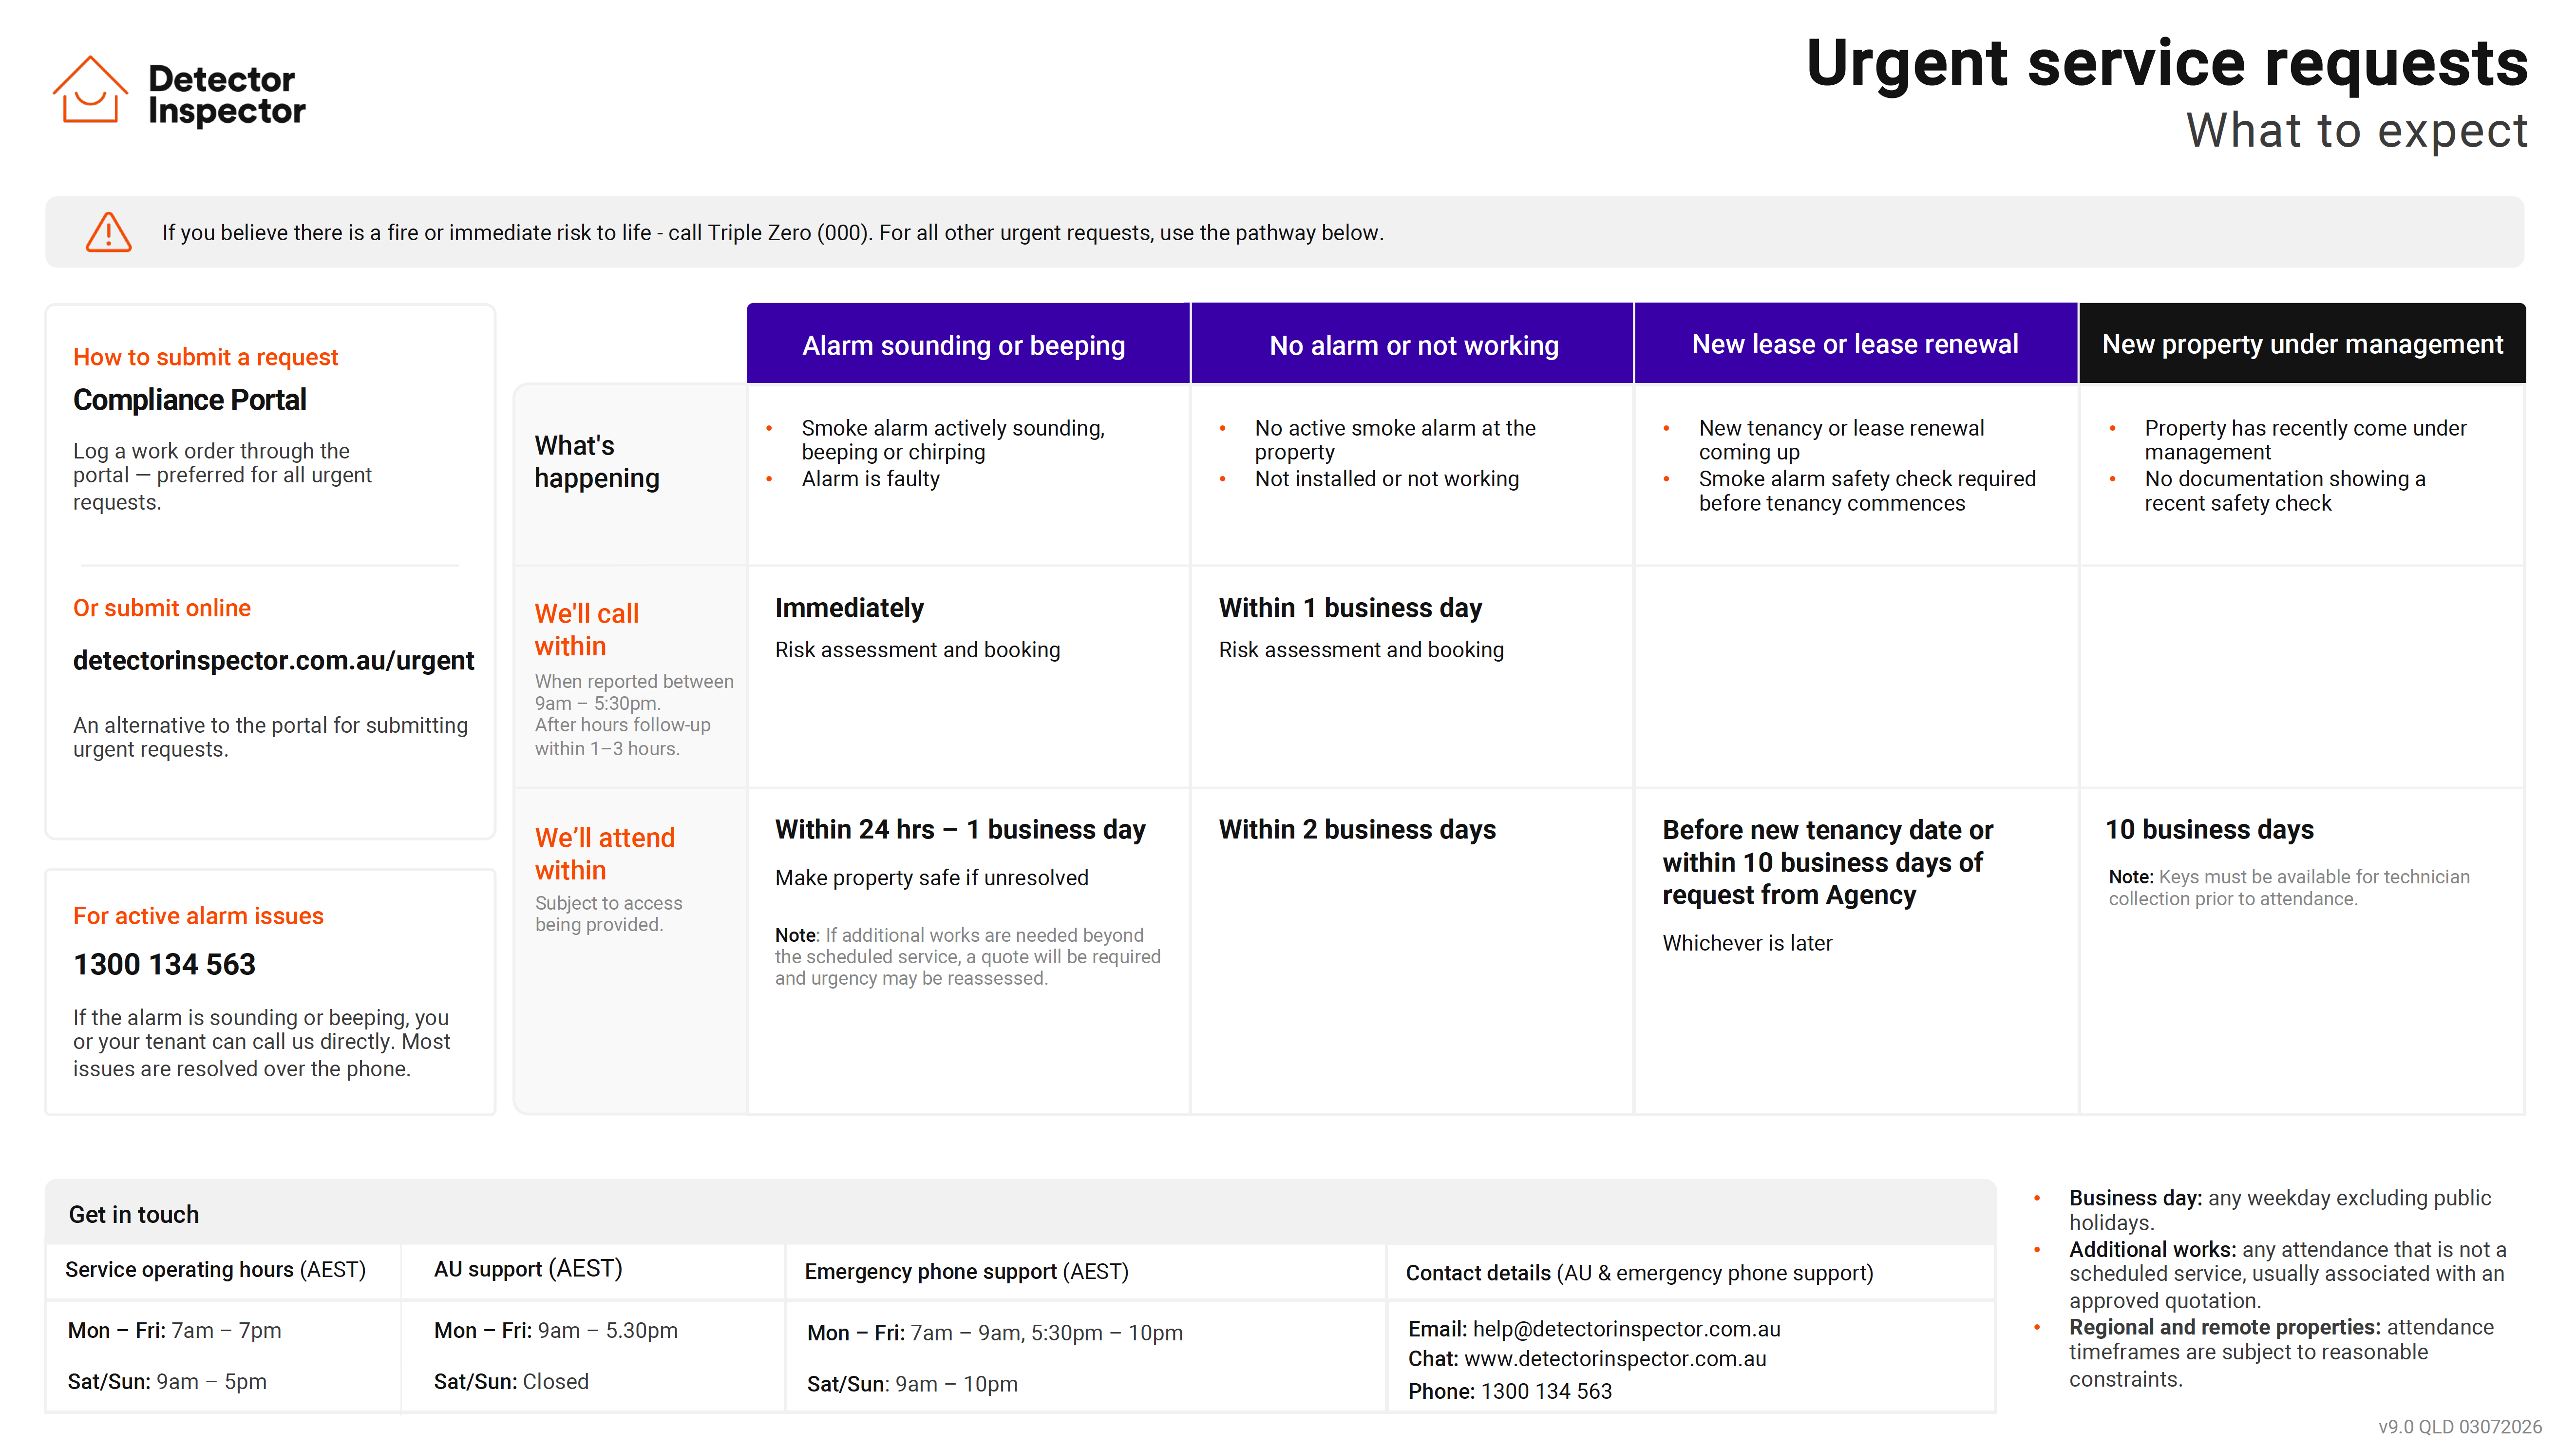
Task: Click the additional works quote note
Action: pyautogui.click(x=968, y=957)
